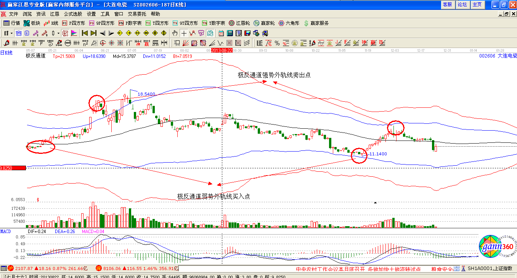Open the 交易委托 menu

[137, 14]
